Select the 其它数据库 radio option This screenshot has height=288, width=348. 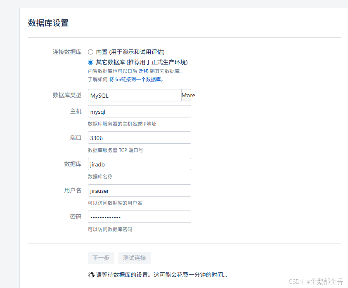[x=90, y=62]
